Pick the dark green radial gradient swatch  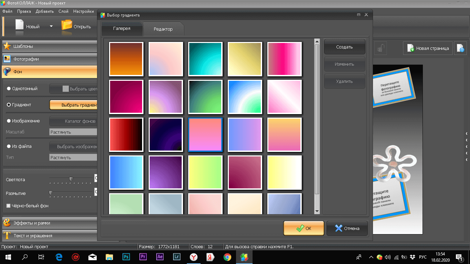click(x=205, y=97)
